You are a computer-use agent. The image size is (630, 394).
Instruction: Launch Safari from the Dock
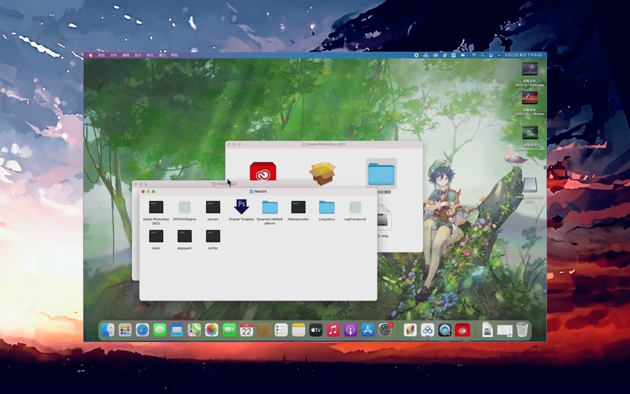pyautogui.click(x=143, y=330)
